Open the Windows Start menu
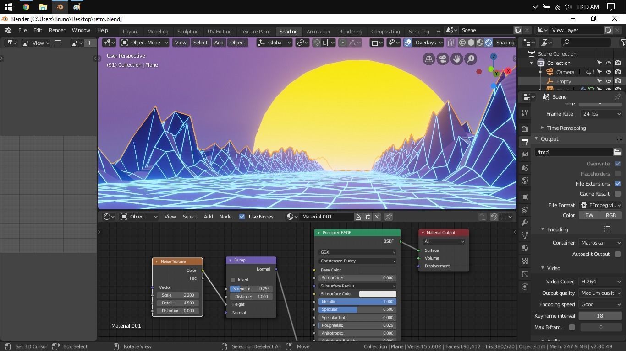This screenshot has height=351, width=626. (8, 7)
